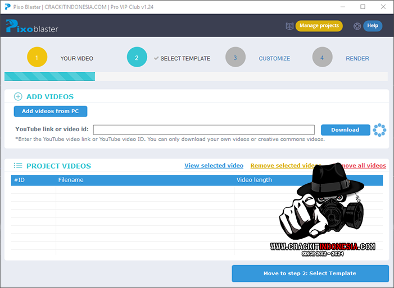This screenshot has width=394, height=288.
Task: Click the spinning loader icon near Download
Action: tap(379, 130)
